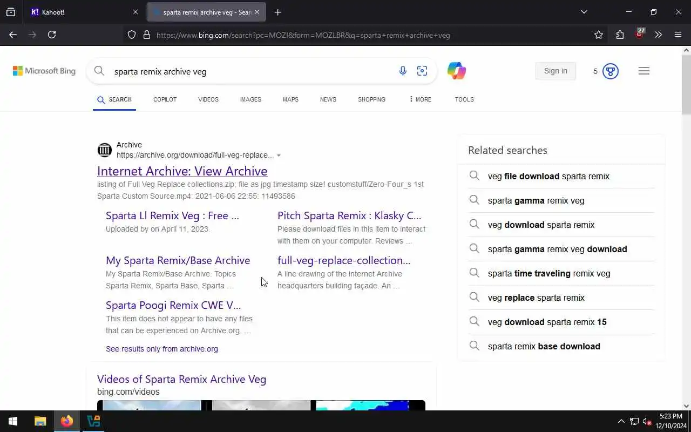
Task: Start voice search with microphone
Action: click(403, 71)
